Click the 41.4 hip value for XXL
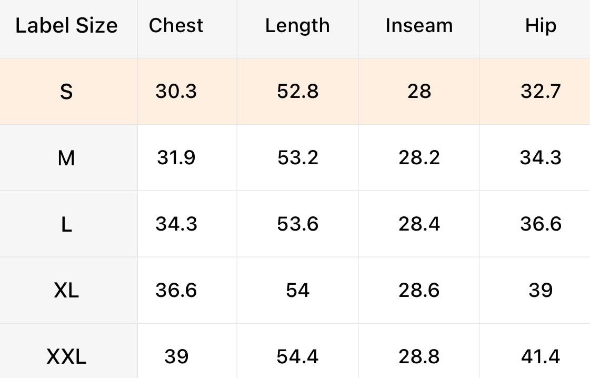The image size is (590, 378). point(541,357)
